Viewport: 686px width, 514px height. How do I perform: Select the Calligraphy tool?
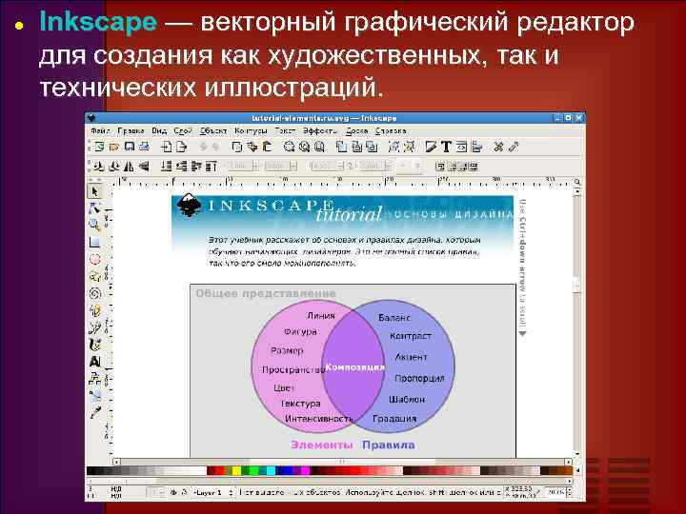94,345
